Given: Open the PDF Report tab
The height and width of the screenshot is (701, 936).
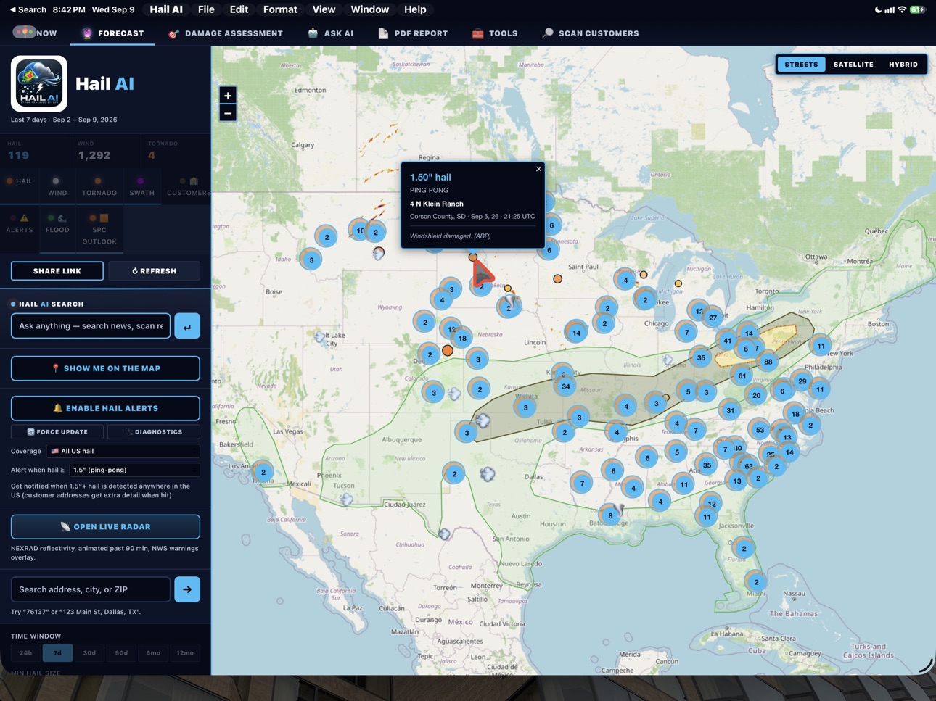Looking at the screenshot, I should pos(413,33).
